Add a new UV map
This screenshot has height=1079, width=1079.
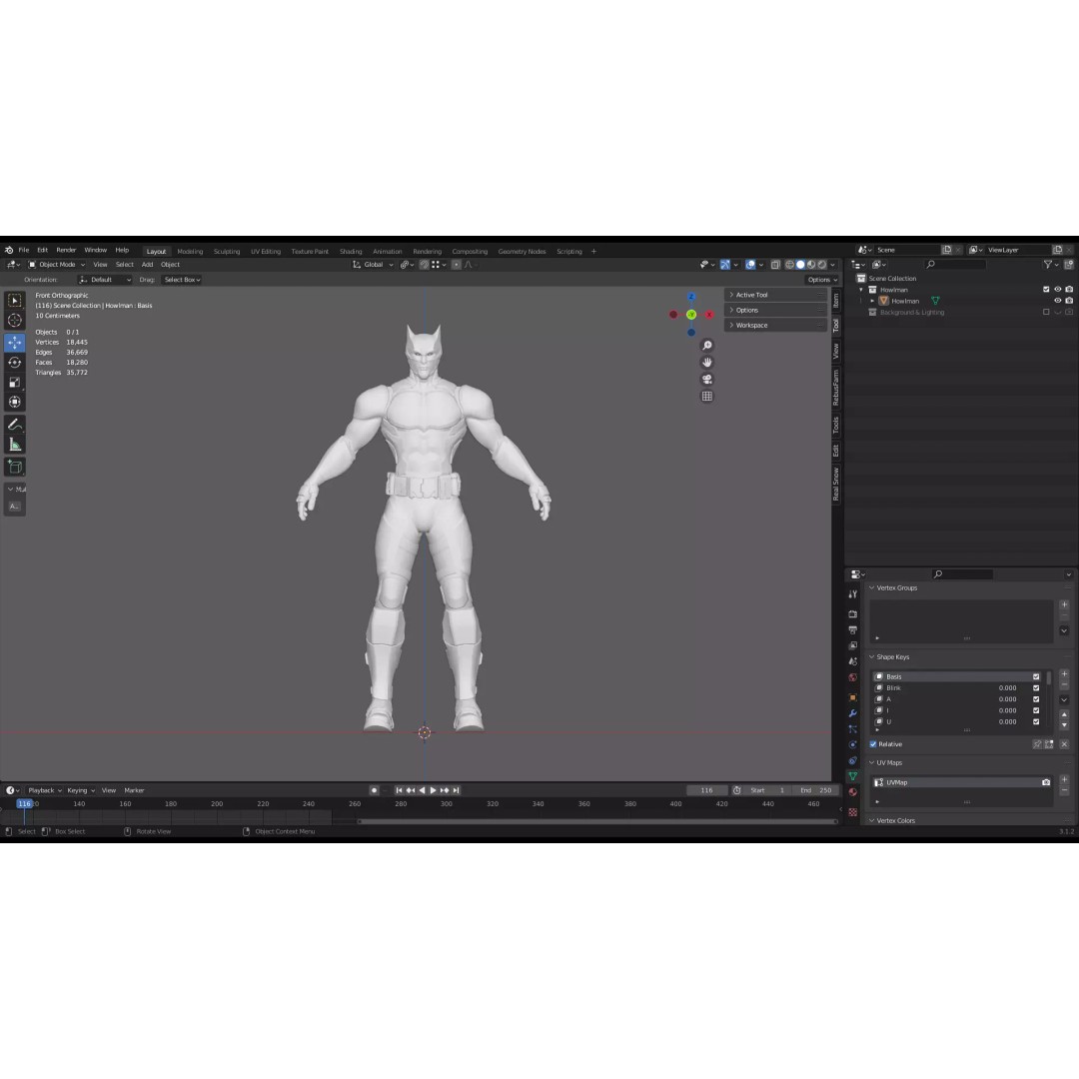click(1064, 779)
